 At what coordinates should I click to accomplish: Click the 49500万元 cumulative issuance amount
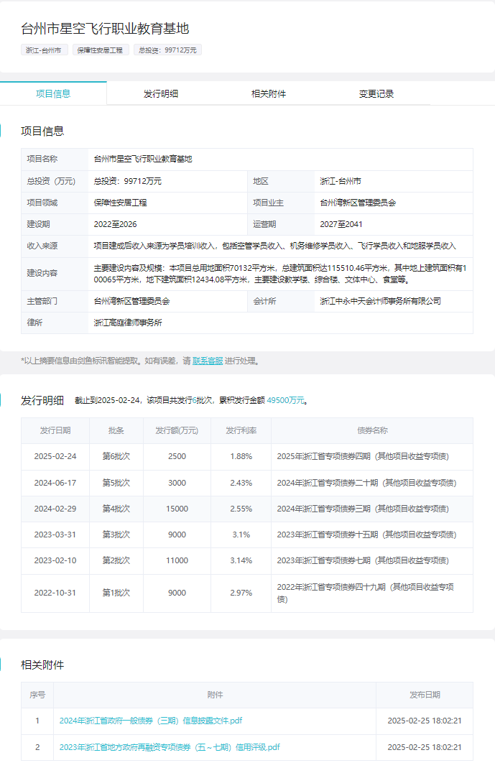(x=286, y=400)
